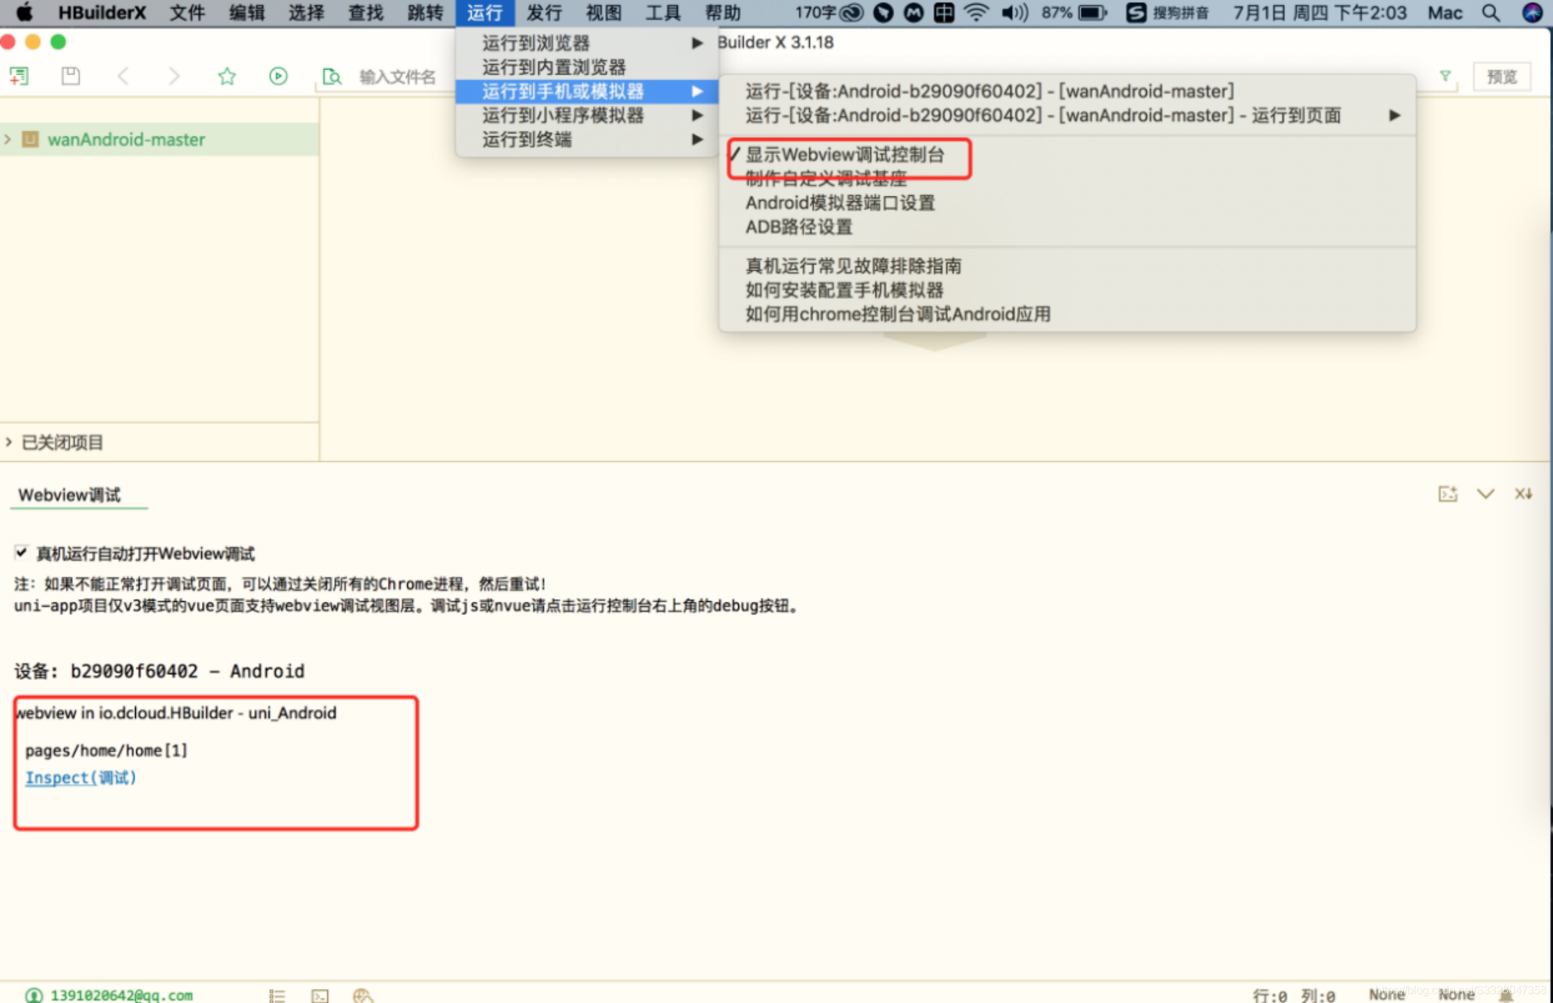1553x1003 pixels.
Task: Click the 1391020642@qq.com account label
Action: pos(122,995)
